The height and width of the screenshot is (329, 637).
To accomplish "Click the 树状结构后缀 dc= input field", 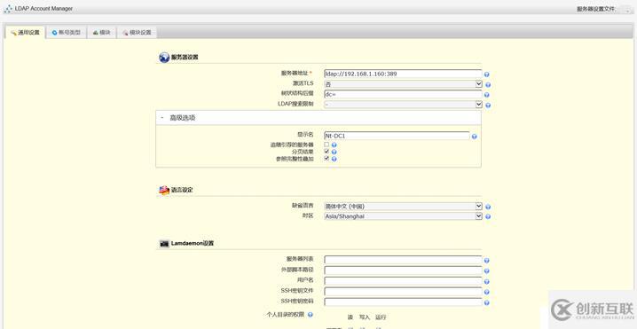I will pos(403,94).
